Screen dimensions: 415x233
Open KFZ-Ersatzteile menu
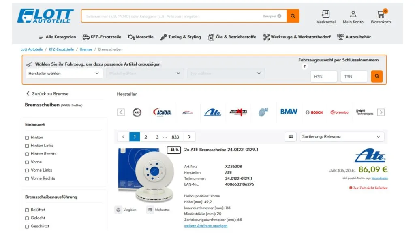tap(102, 37)
